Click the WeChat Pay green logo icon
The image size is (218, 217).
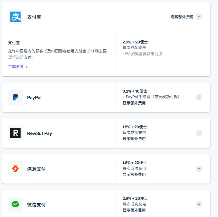click(x=15, y=204)
